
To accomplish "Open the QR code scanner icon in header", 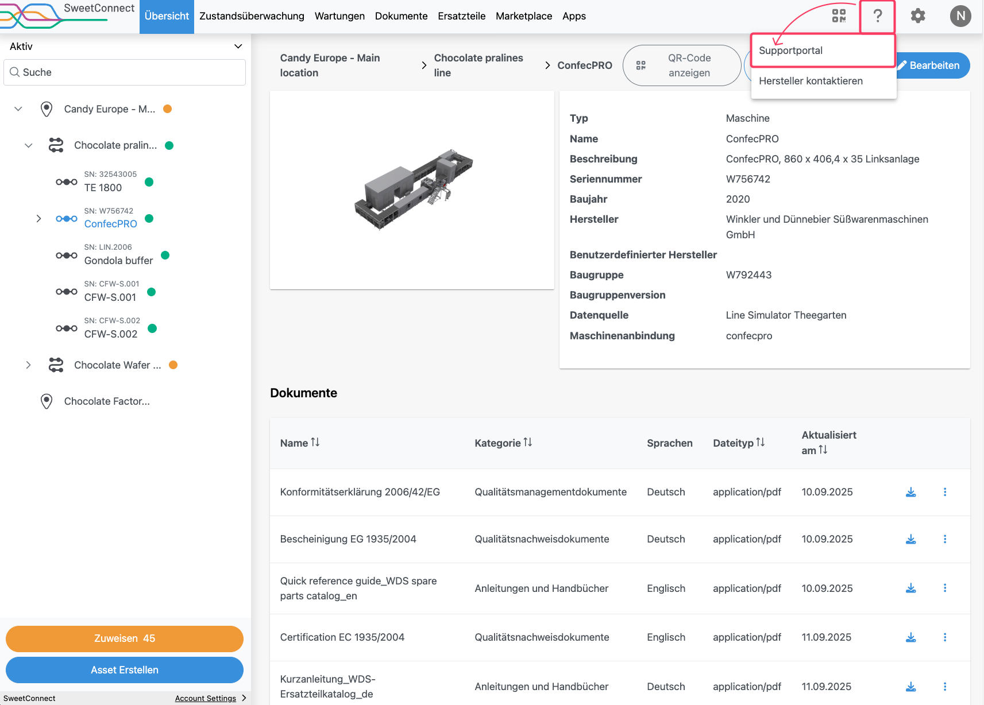I will (839, 16).
